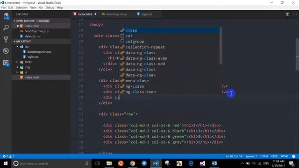This screenshot has width=299, height=168.
Task: Choose the 'data-ng-click' suggestion
Action: (170, 70)
